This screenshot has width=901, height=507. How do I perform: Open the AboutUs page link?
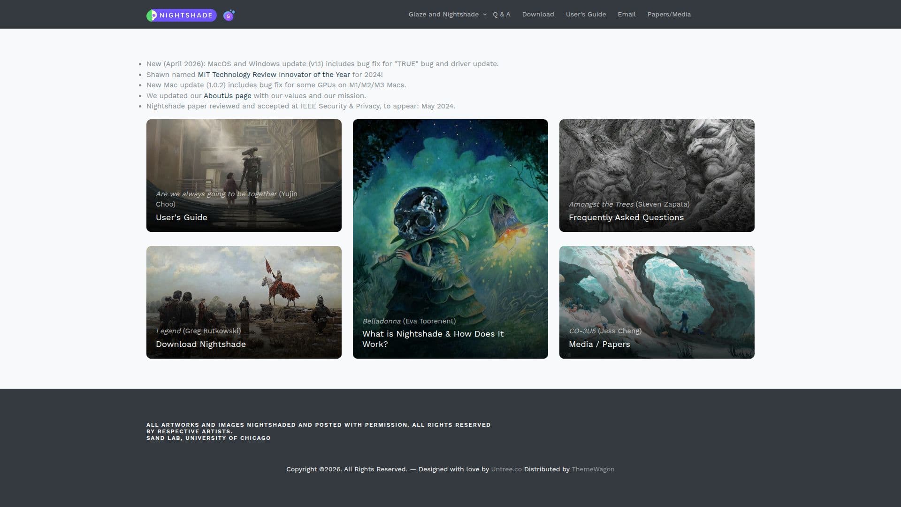(x=227, y=96)
